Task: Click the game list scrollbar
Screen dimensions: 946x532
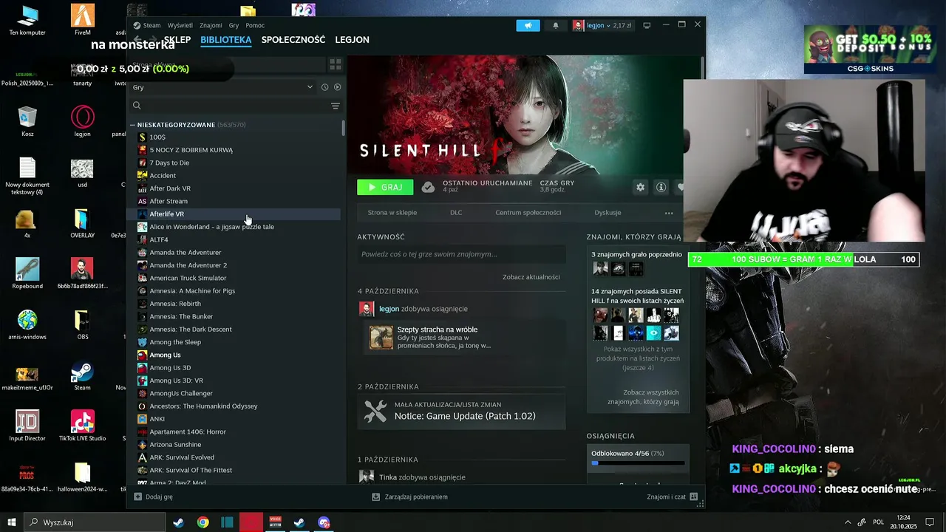Action: (x=343, y=127)
